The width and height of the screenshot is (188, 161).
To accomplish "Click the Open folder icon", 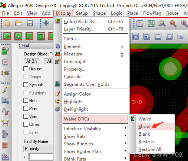I will pyautogui.click(x=18, y=23).
